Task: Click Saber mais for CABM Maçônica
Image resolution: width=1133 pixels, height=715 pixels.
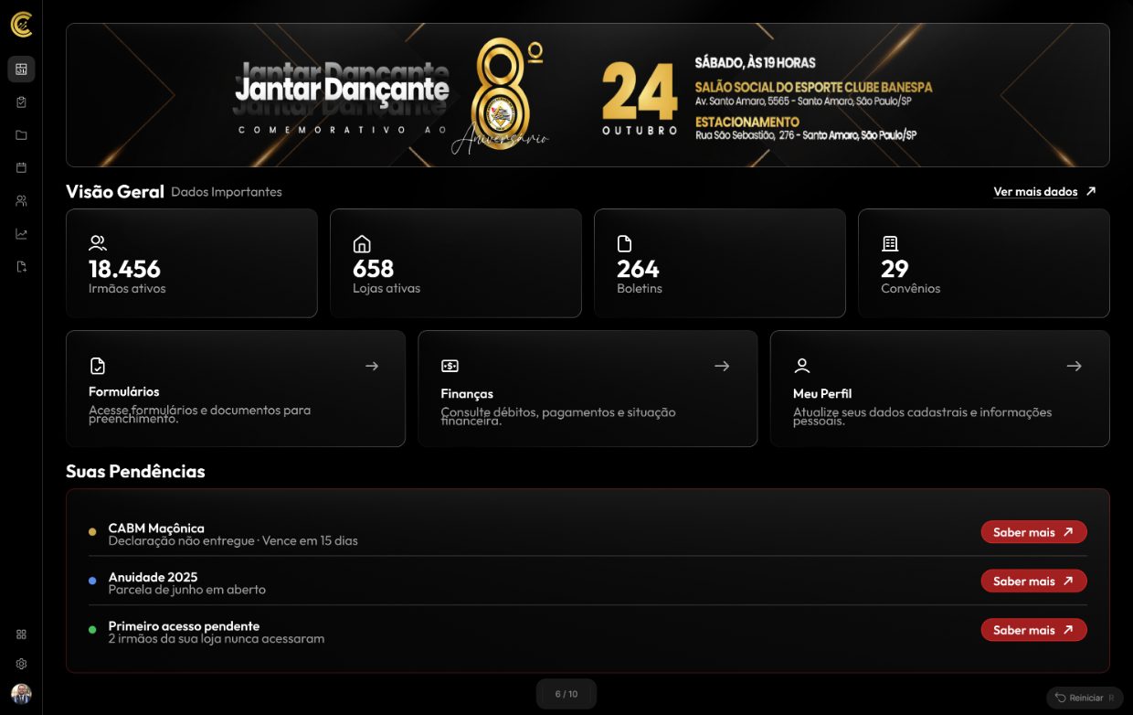Action: (1033, 532)
